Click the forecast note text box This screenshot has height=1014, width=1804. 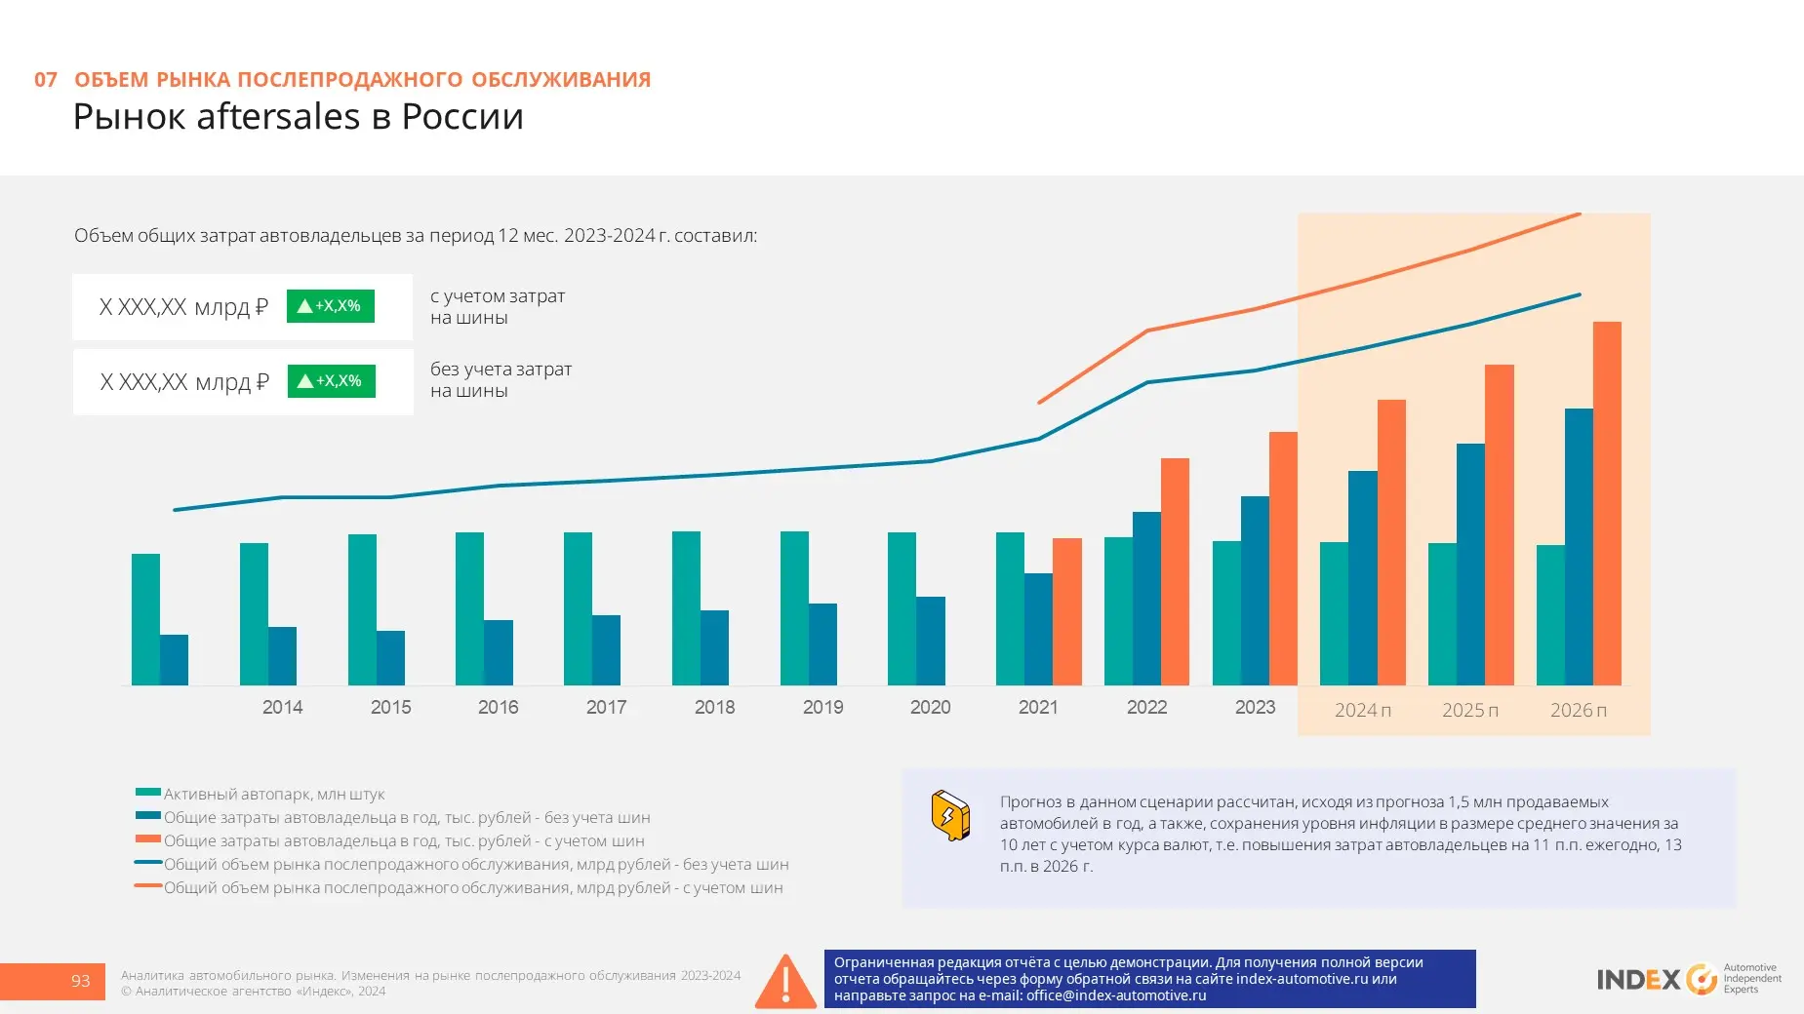[x=1319, y=838]
